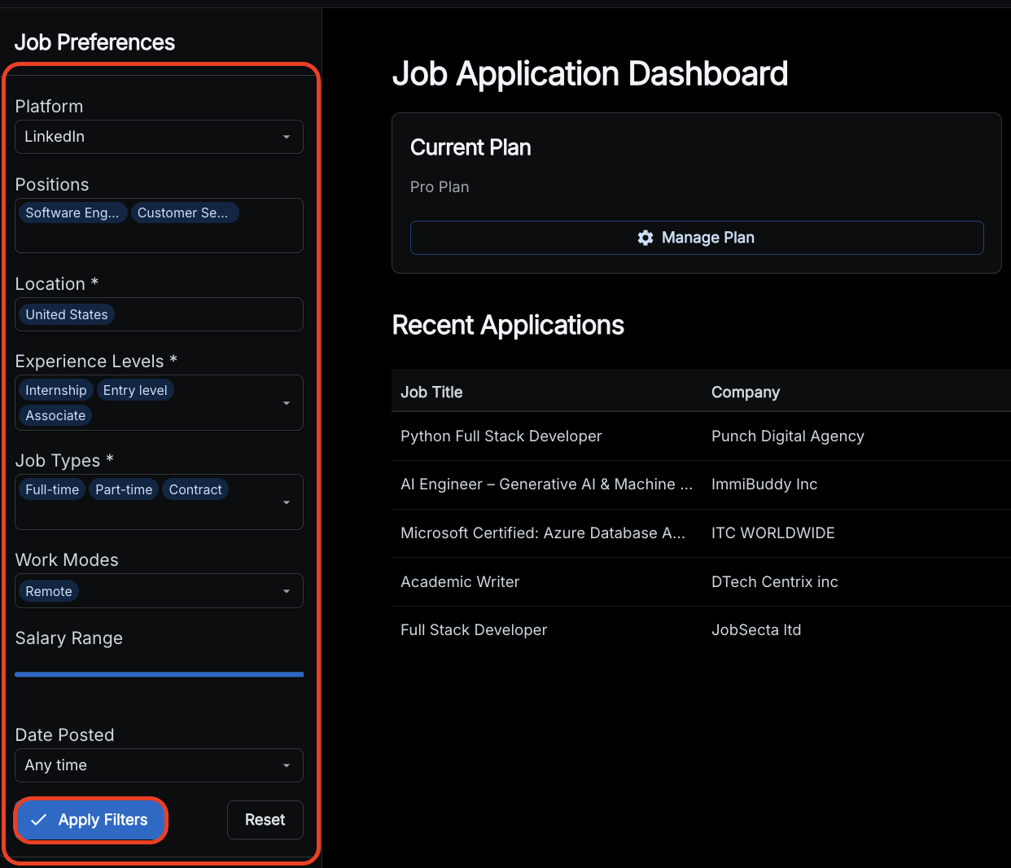This screenshot has width=1011, height=868.
Task: Click the Manage Plan button
Action: pyautogui.click(x=697, y=237)
